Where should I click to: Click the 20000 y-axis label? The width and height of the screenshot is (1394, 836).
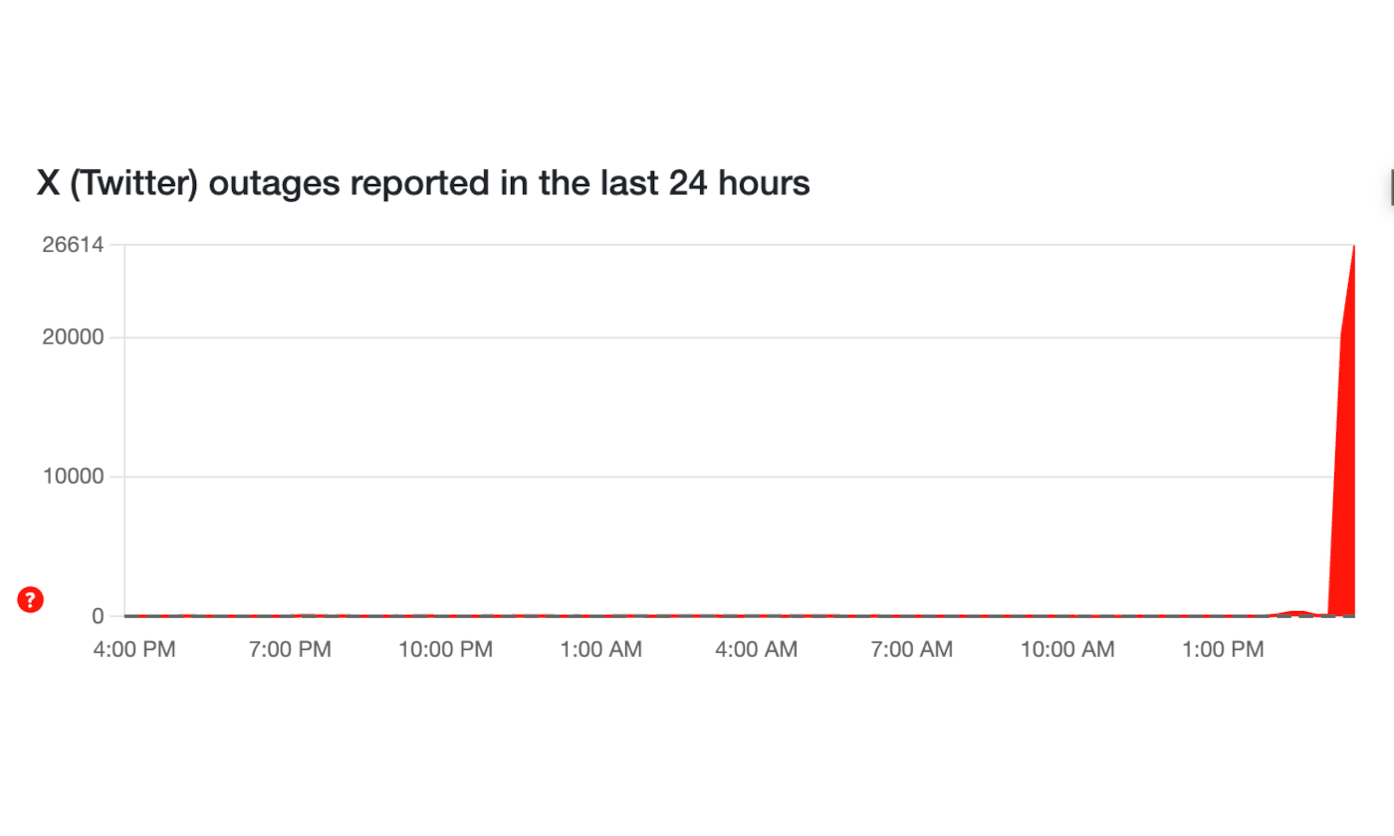tap(73, 337)
